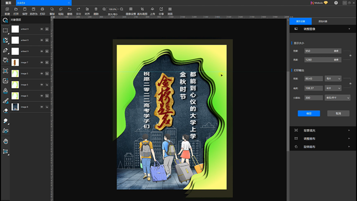The height and width of the screenshot is (201, 357).
Task: Select the image 8 layer thumbnail
Action: coord(15,107)
